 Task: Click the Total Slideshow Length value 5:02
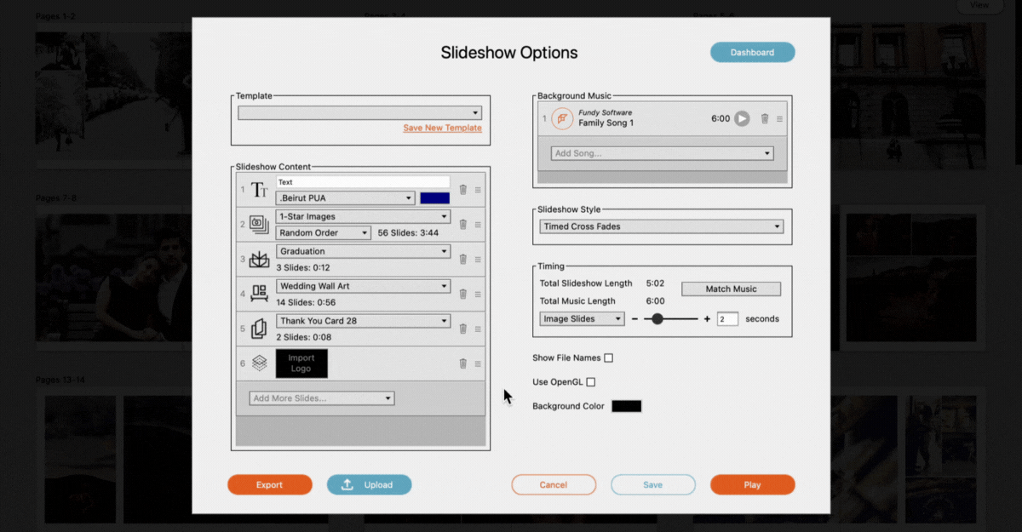point(656,283)
